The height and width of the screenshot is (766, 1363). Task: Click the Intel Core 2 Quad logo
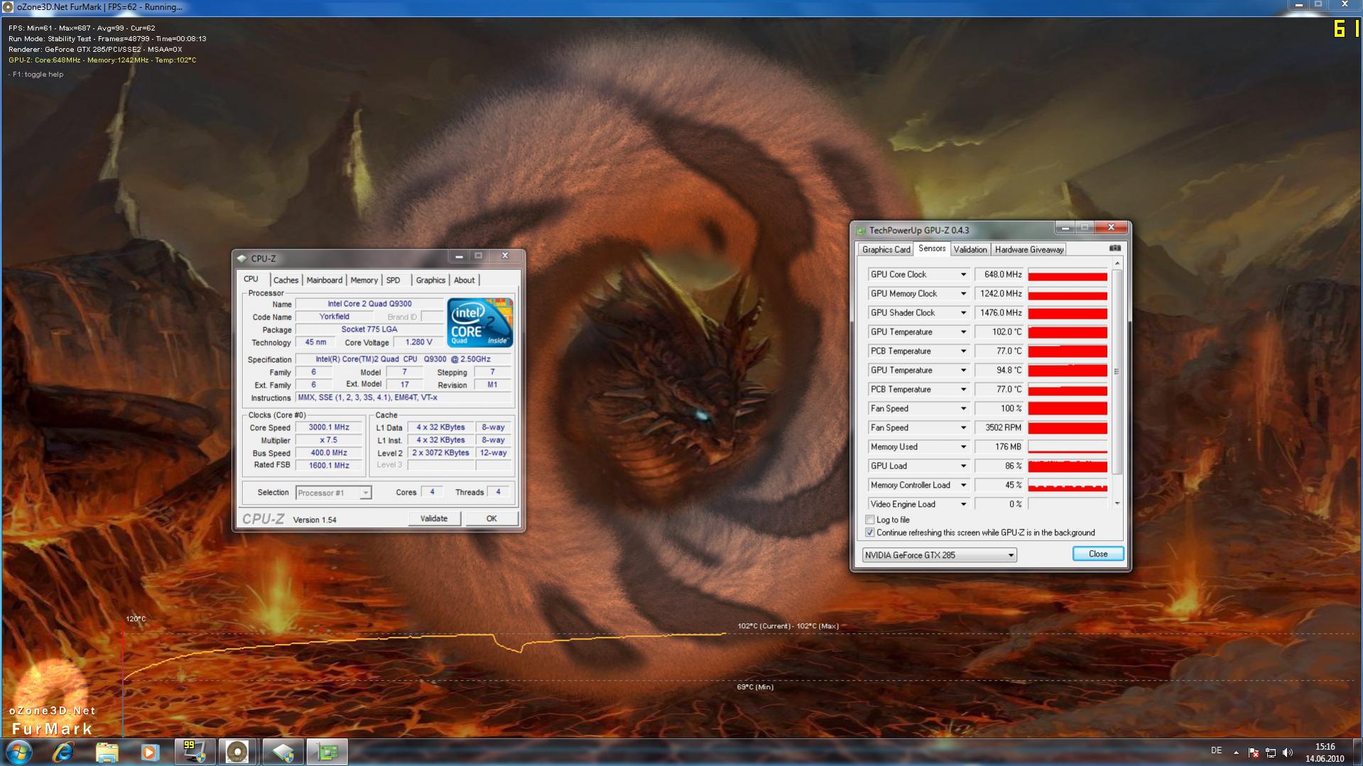point(480,322)
